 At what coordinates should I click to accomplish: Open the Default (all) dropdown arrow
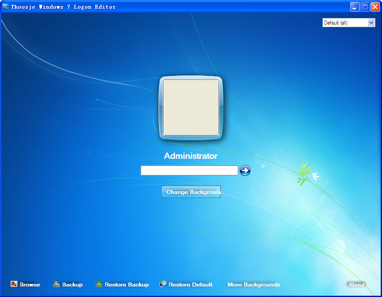click(371, 22)
